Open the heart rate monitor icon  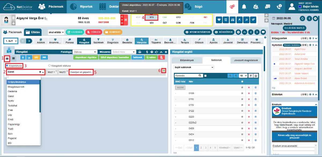pos(219,20)
